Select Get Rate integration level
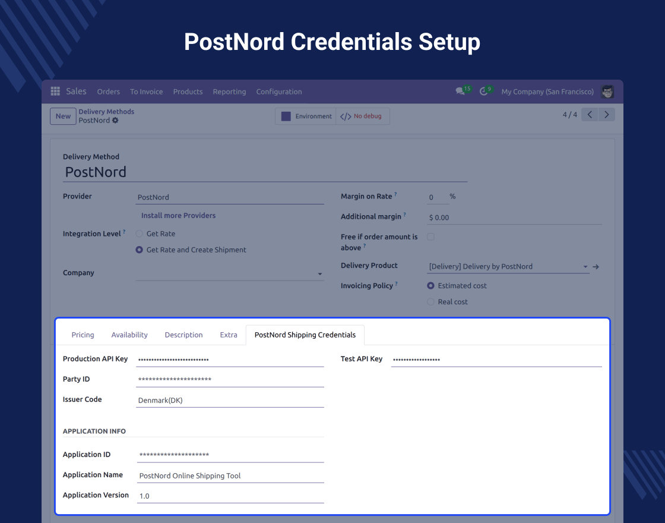This screenshot has height=523, width=665. [x=139, y=234]
